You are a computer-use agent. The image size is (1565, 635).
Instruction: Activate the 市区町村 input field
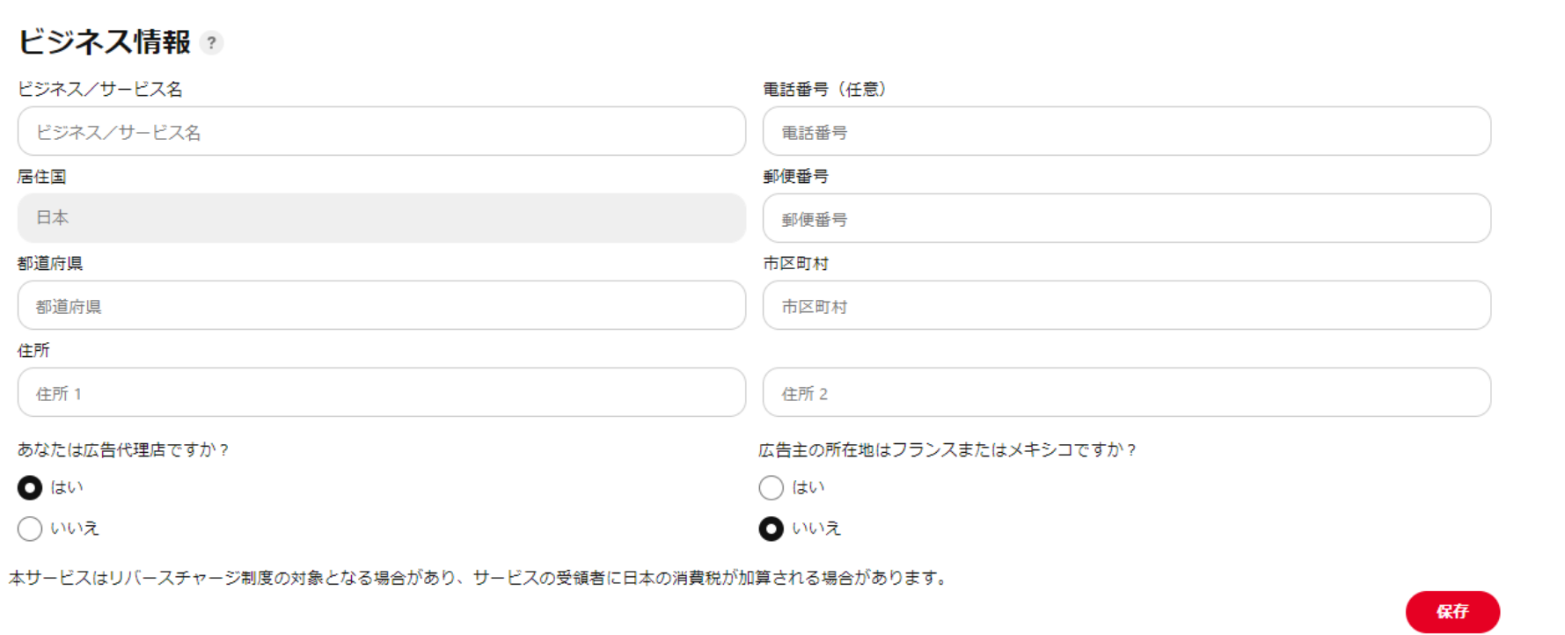[x=1127, y=305]
